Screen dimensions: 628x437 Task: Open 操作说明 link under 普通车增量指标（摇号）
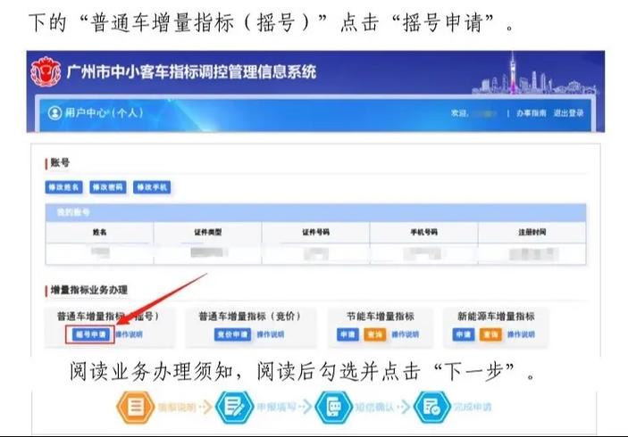[x=129, y=334]
